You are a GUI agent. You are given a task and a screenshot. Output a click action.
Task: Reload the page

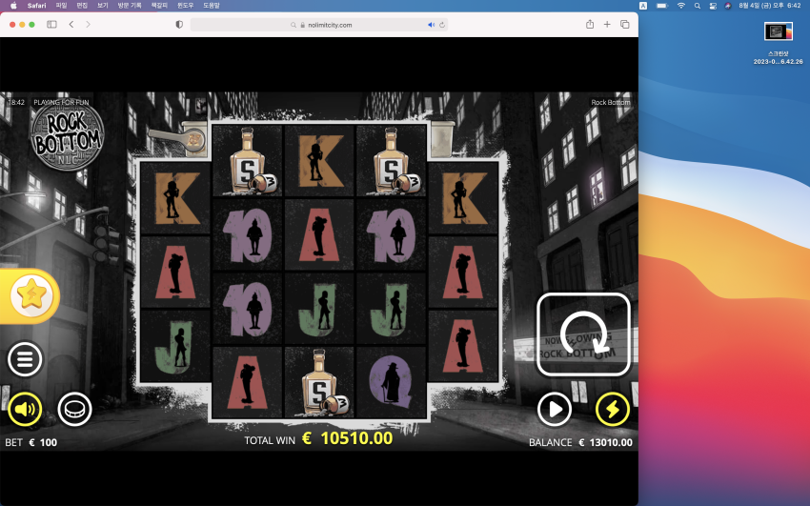[442, 25]
